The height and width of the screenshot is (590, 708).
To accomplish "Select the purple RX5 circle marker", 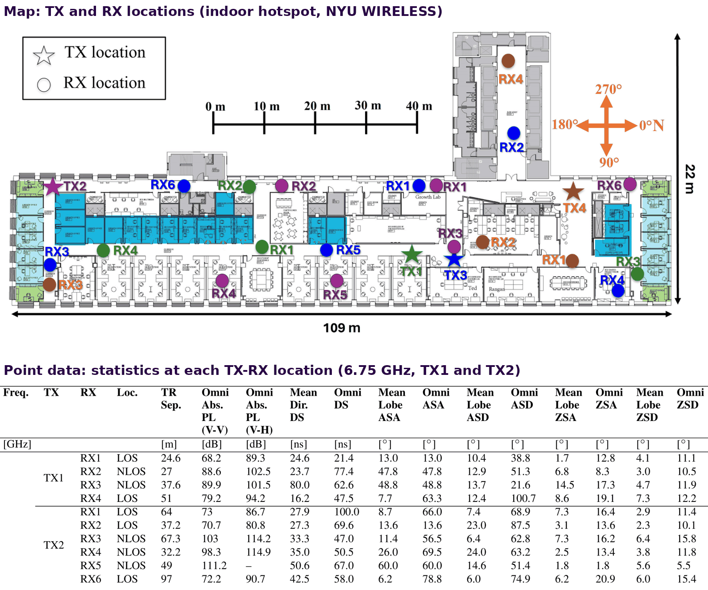I will (337, 281).
